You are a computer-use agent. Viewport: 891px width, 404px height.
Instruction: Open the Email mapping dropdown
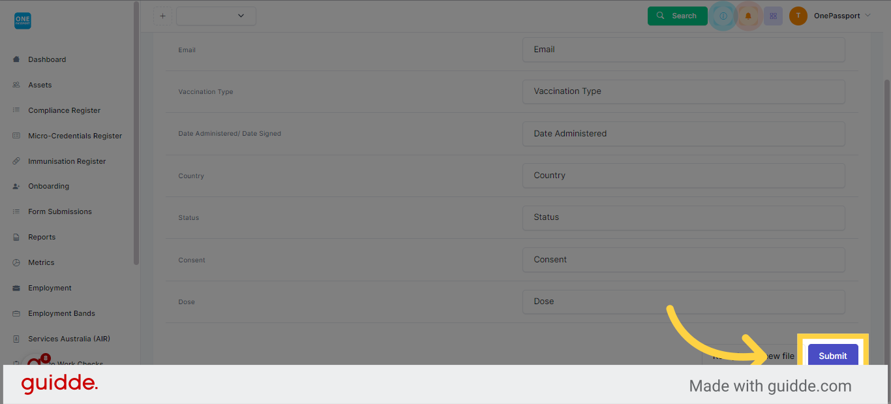[684, 50]
